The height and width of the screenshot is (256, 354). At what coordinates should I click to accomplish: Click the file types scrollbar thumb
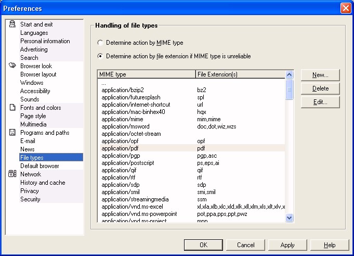point(289,89)
